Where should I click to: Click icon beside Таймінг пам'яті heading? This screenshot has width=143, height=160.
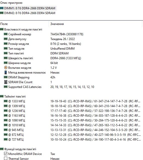tap(2, 96)
